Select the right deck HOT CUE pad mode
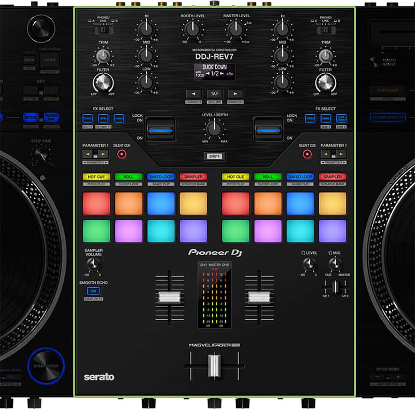Screen dimensions: 415x409 coord(236,176)
